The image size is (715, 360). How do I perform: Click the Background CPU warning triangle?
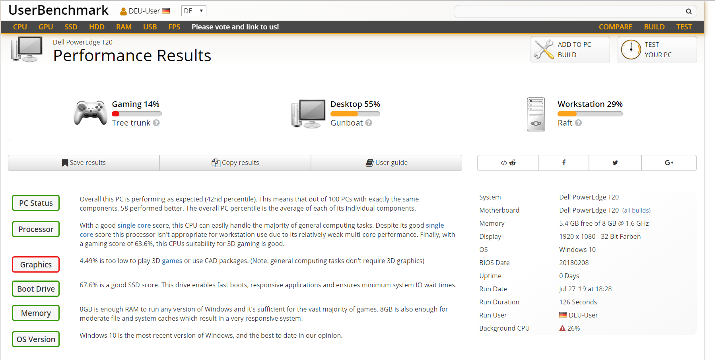click(x=562, y=328)
